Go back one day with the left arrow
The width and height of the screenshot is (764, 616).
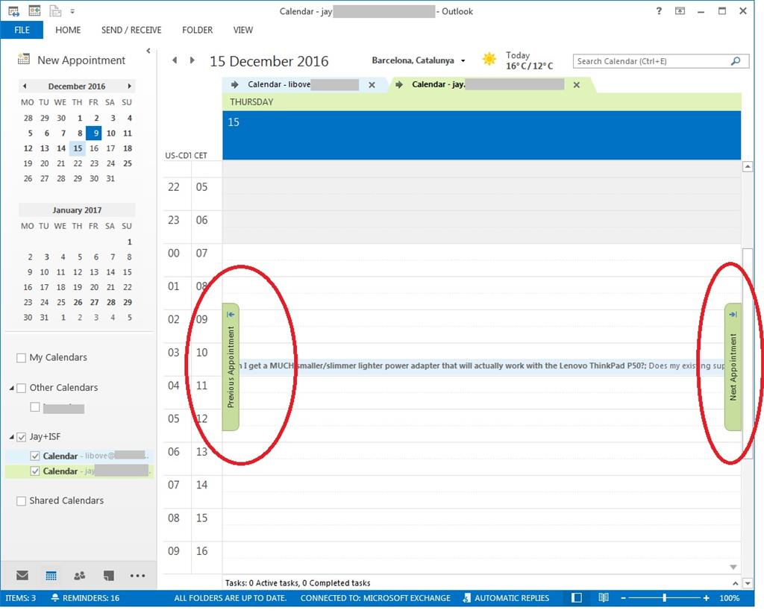click(175, 60)
